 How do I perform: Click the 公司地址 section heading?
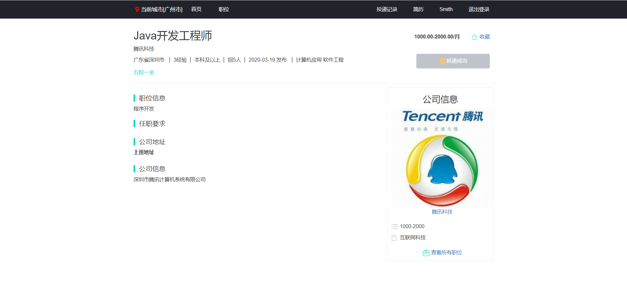tap(152, 142)
